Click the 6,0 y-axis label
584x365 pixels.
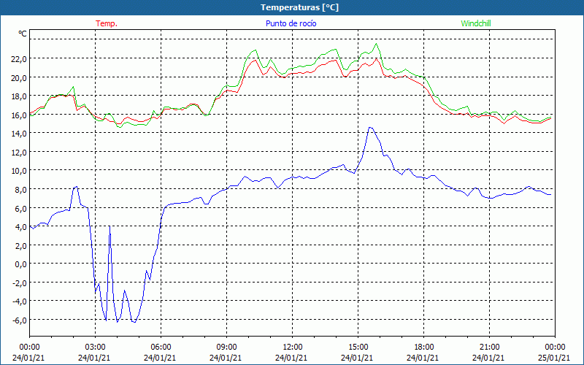(21, 208)
